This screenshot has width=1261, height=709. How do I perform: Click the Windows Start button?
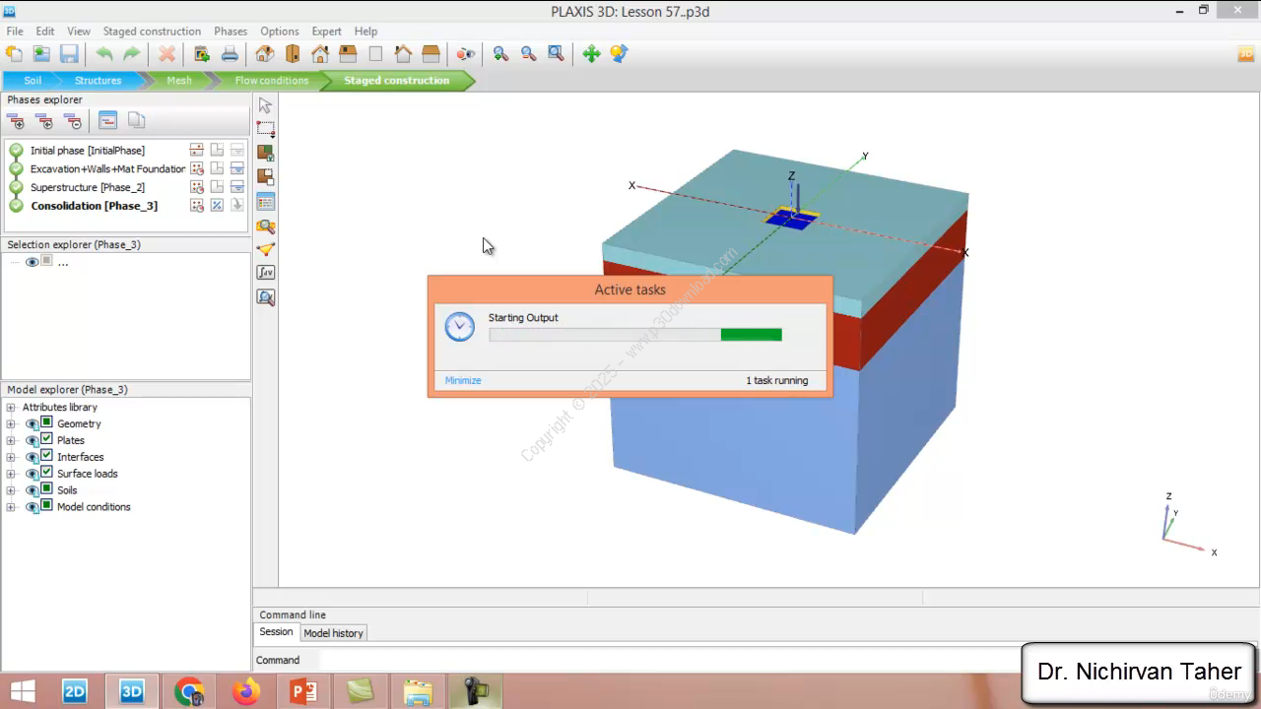[x=22, y=691]
